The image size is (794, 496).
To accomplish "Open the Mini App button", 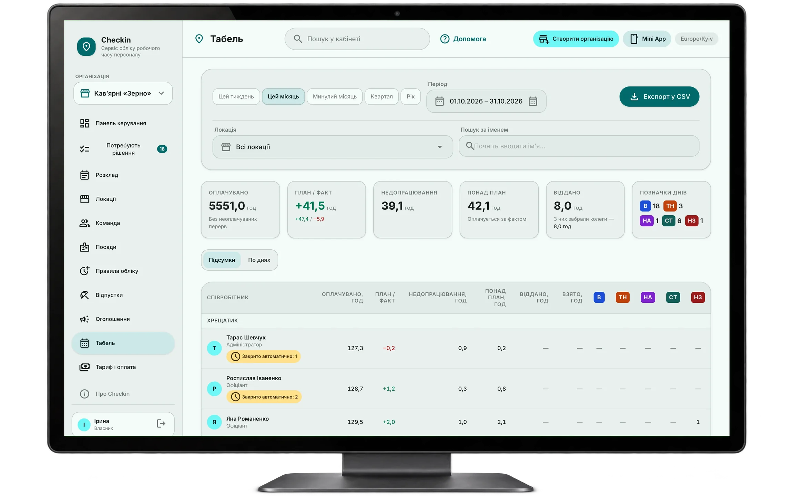I will coord(647,39).
